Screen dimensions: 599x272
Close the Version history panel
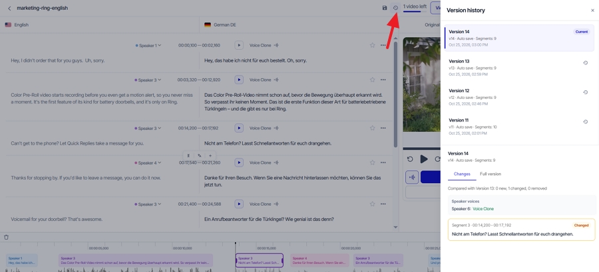click(x=592, y=11)
